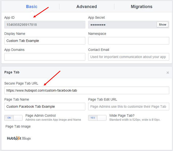Click the Page Tab Name field
173x151 pixels.
pyautogui.click(x=45, y=106)
